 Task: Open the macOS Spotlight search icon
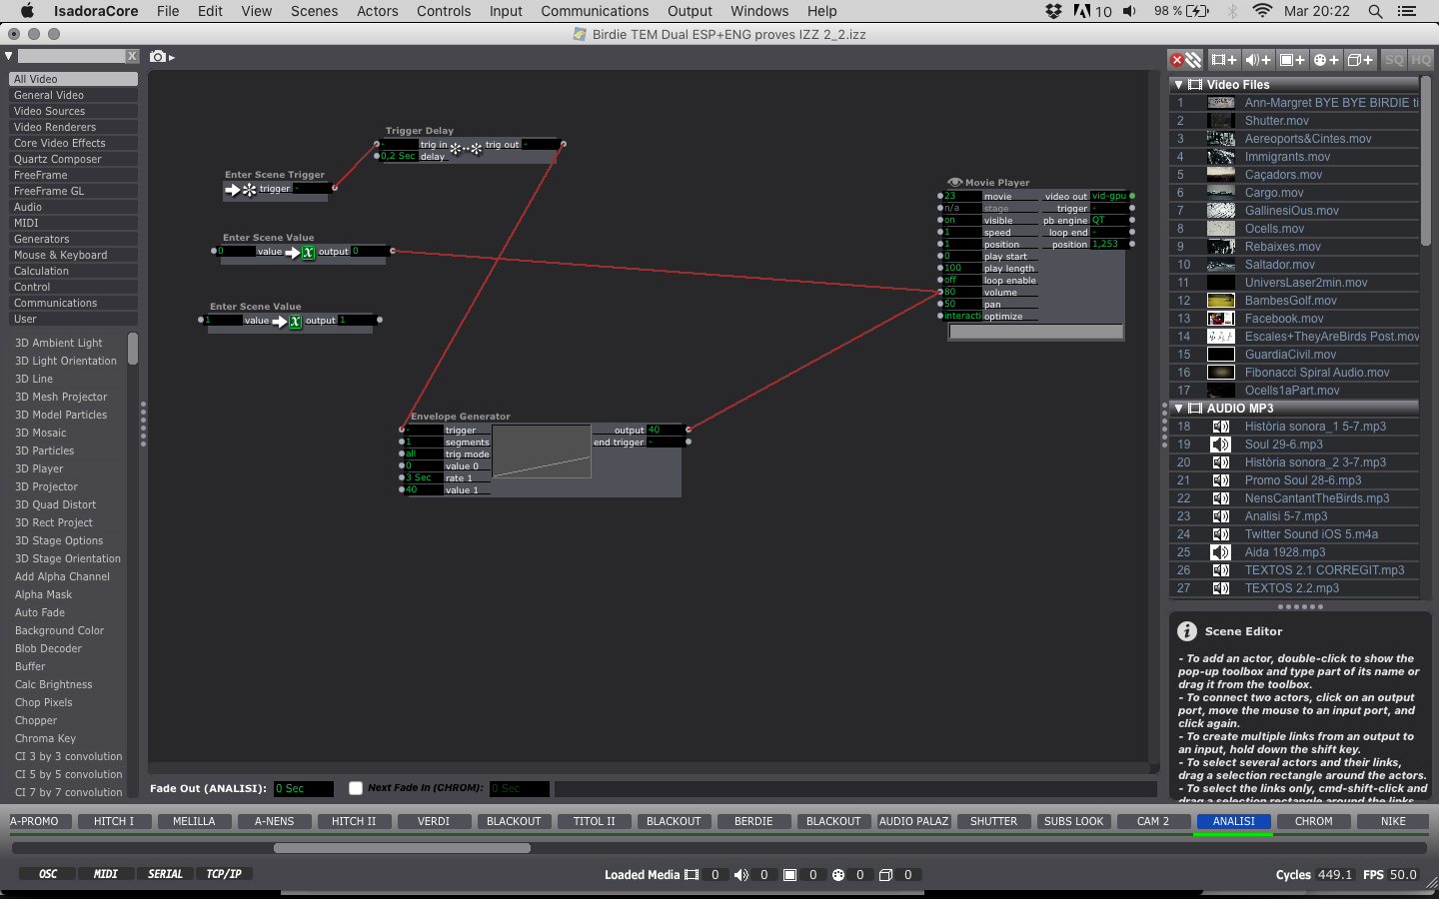[x=1375, y=11]
